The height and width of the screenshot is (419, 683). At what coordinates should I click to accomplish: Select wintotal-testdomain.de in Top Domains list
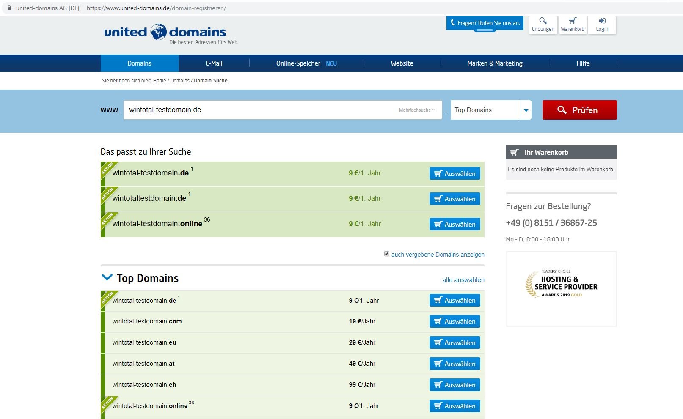pos(454,300)
